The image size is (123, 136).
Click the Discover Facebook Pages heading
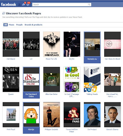click(x=23, y=13)
